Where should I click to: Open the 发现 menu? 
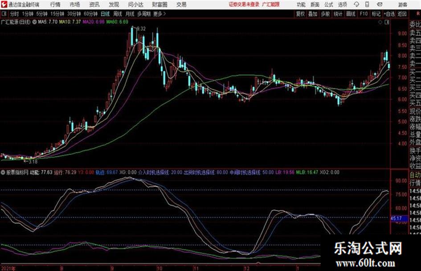click(114, 4)
